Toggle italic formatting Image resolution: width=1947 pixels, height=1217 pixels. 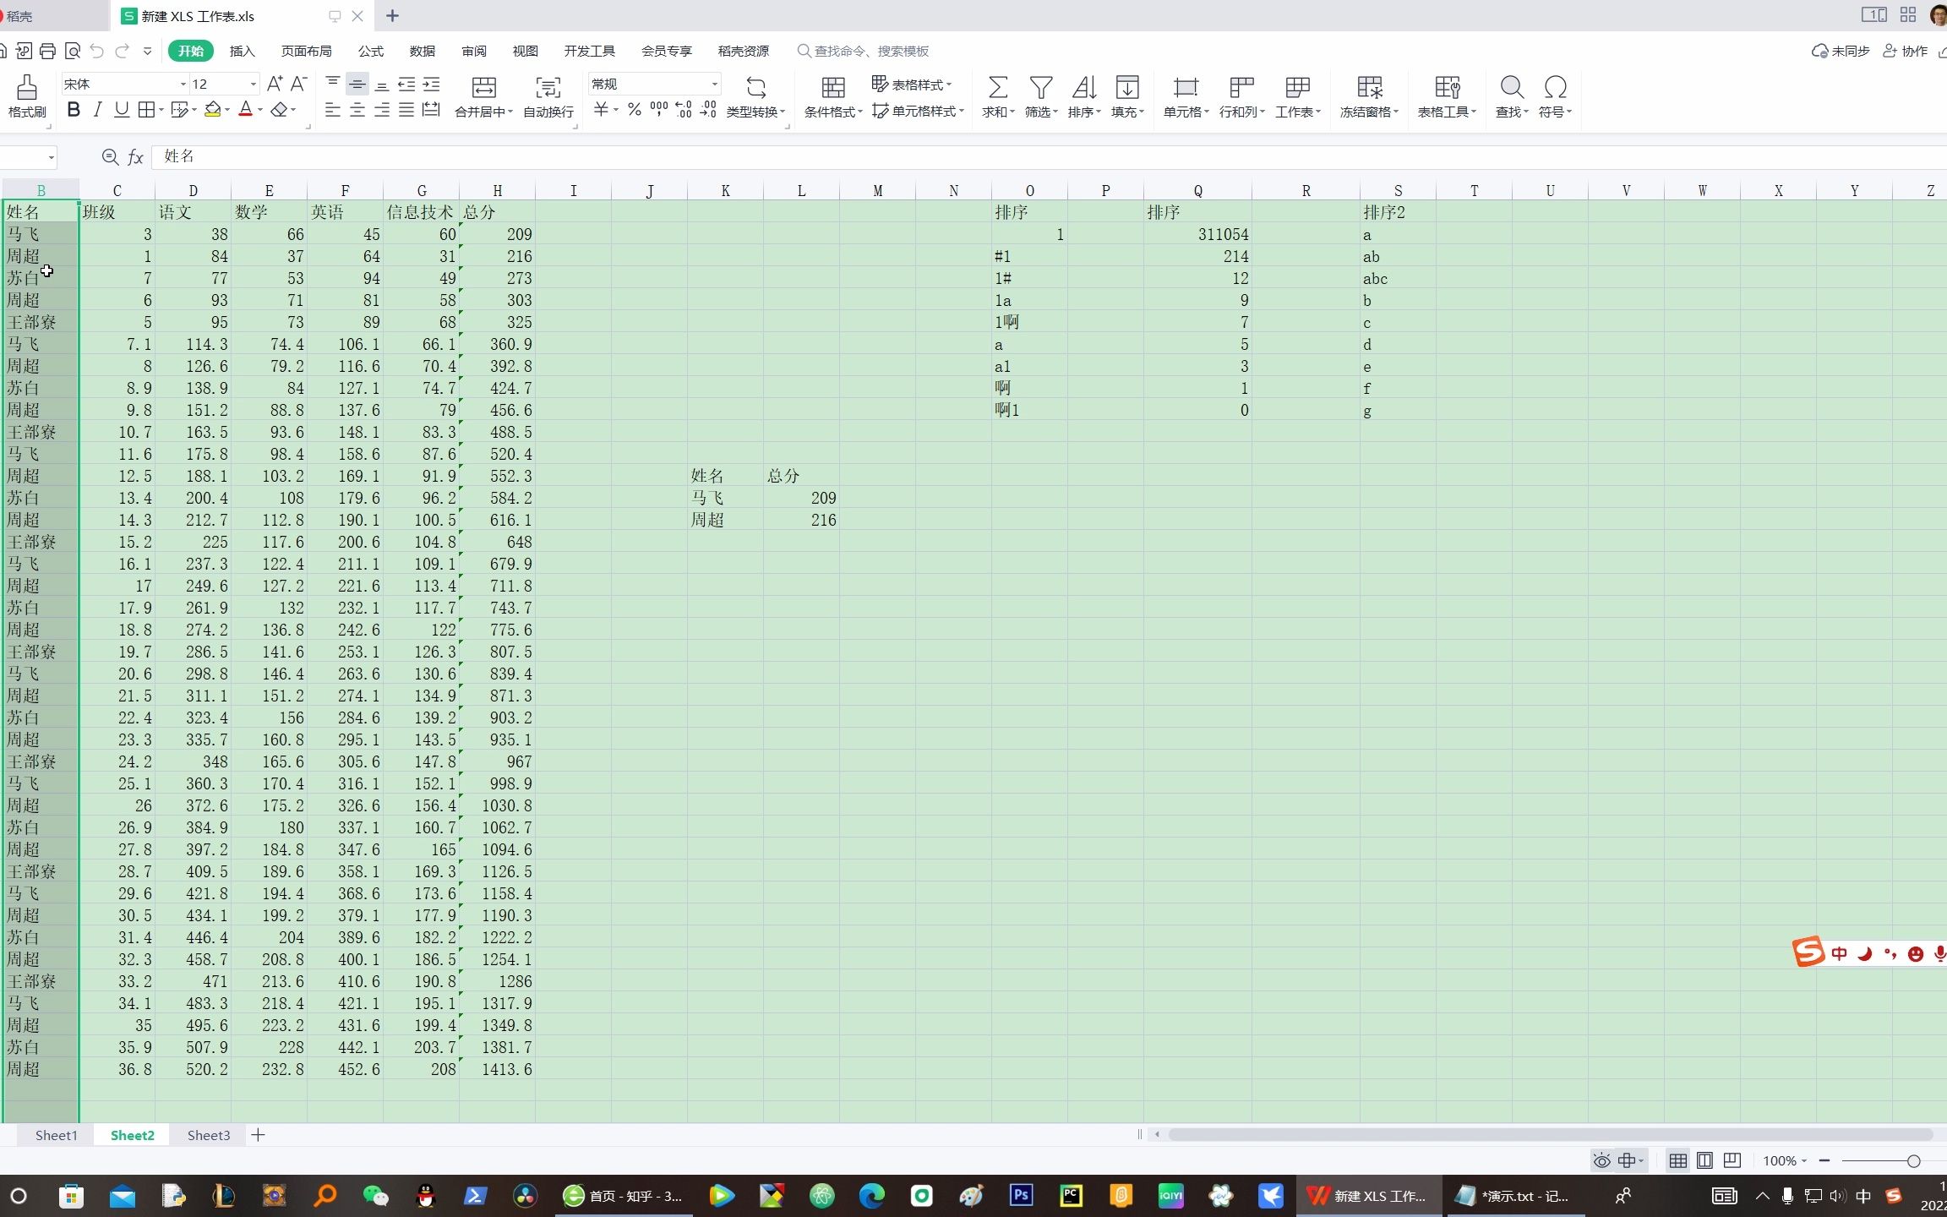tap(98, 110)
